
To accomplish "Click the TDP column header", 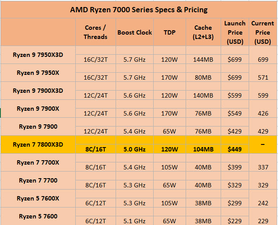I will click(169, 32).
